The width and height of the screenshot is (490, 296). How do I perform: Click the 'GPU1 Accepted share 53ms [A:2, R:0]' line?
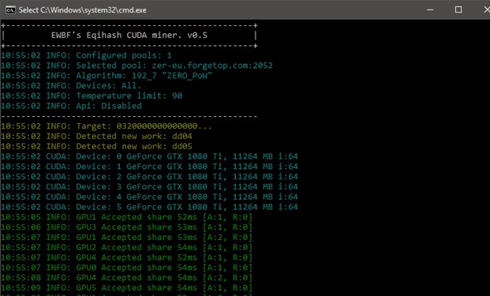pos(126,238)
